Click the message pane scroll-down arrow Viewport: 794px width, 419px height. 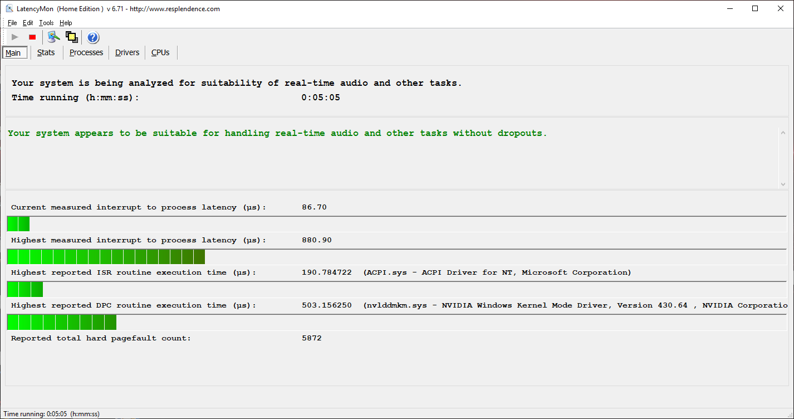coord(783,184)
